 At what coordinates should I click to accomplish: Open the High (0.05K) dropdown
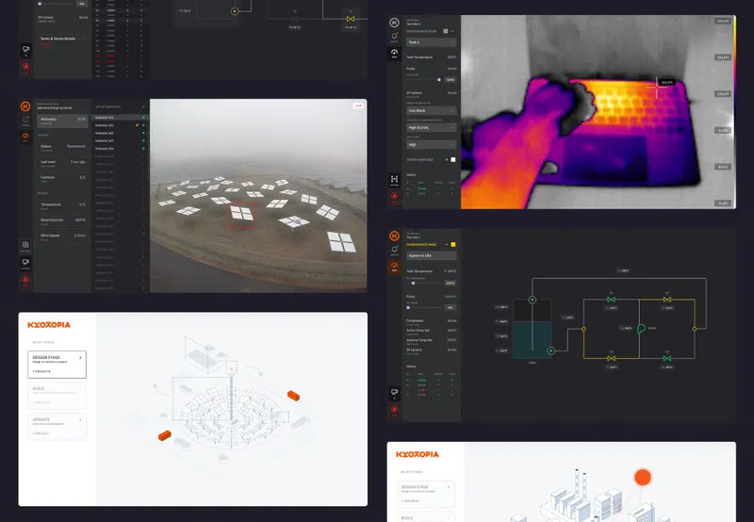point(431,127)
